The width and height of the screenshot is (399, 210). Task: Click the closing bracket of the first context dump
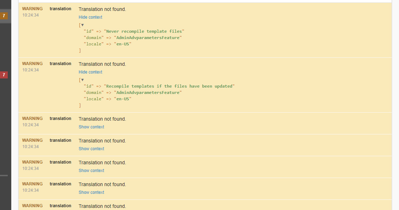tap(80, 51)
